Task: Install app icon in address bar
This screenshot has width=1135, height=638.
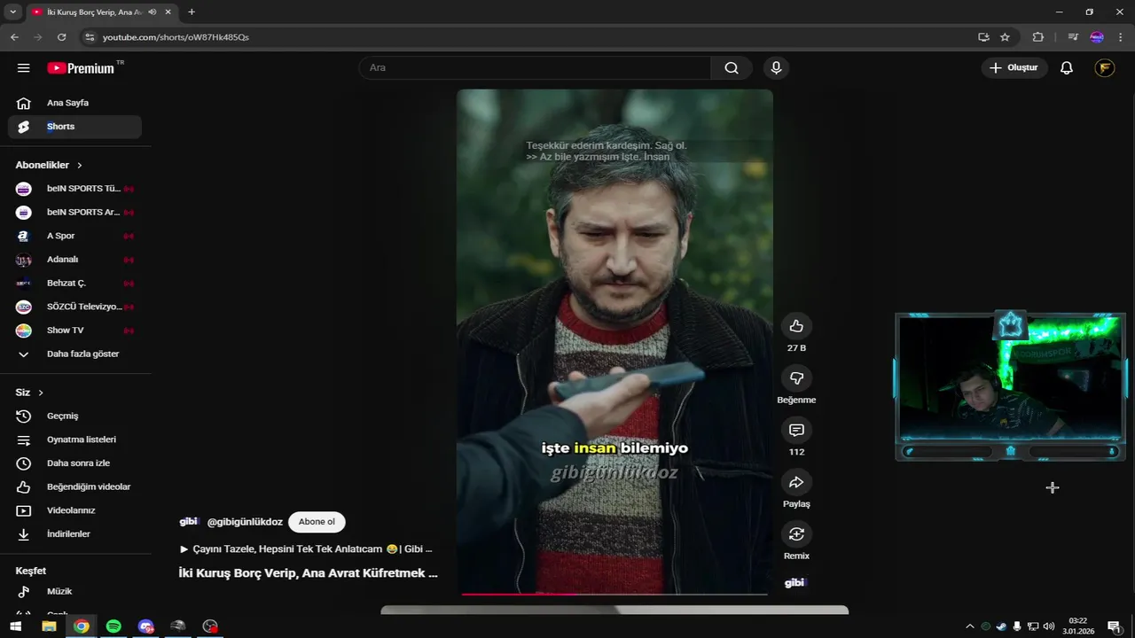Action: click(x=983, y=37)
